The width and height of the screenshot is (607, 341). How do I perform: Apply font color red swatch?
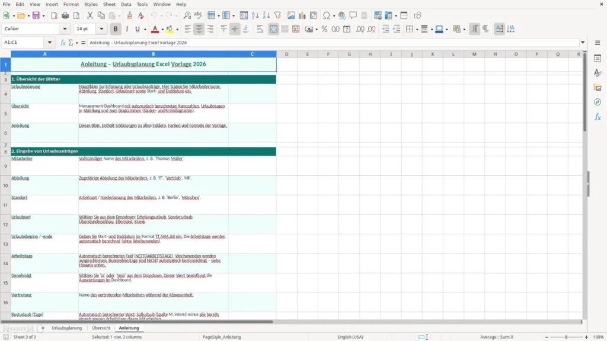tap(155, 29)
